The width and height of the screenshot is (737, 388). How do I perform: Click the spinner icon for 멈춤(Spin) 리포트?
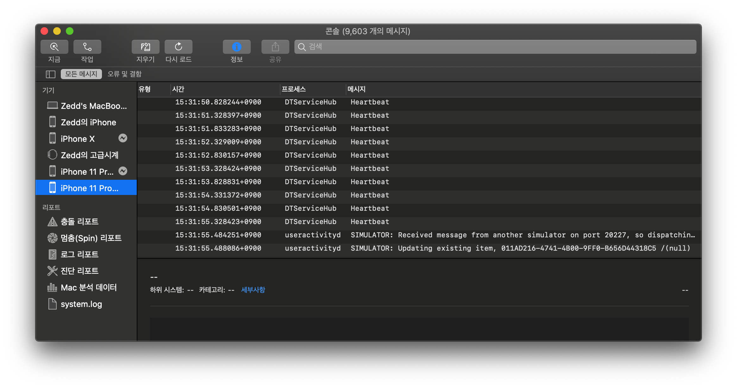click(x=52, y=238)
